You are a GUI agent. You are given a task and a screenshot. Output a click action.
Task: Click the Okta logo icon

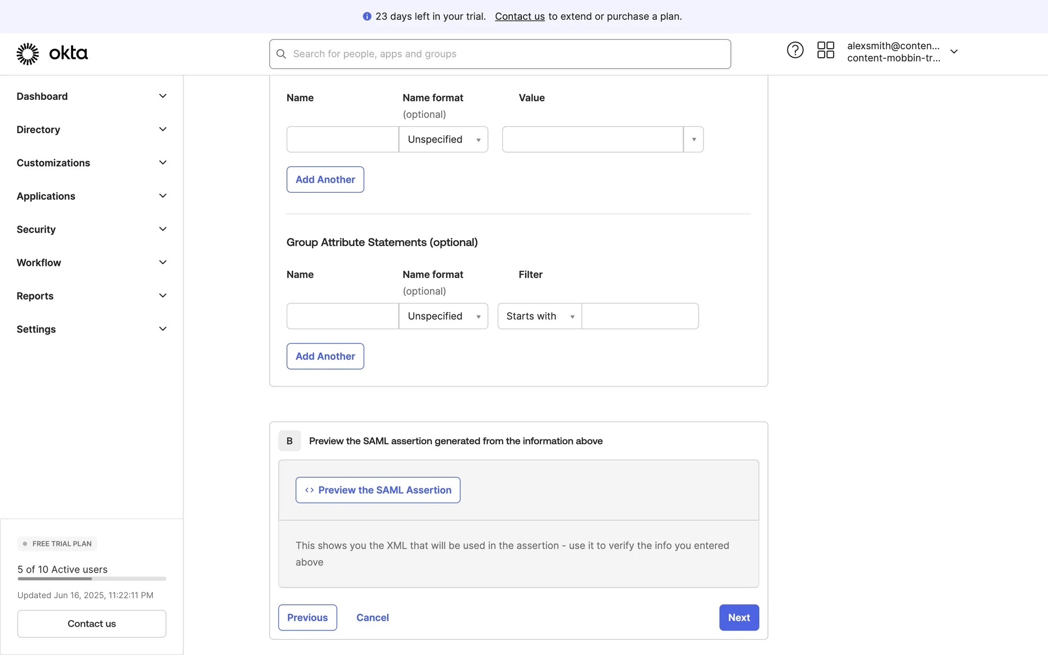pyautogui.click(x=28, y=53)
